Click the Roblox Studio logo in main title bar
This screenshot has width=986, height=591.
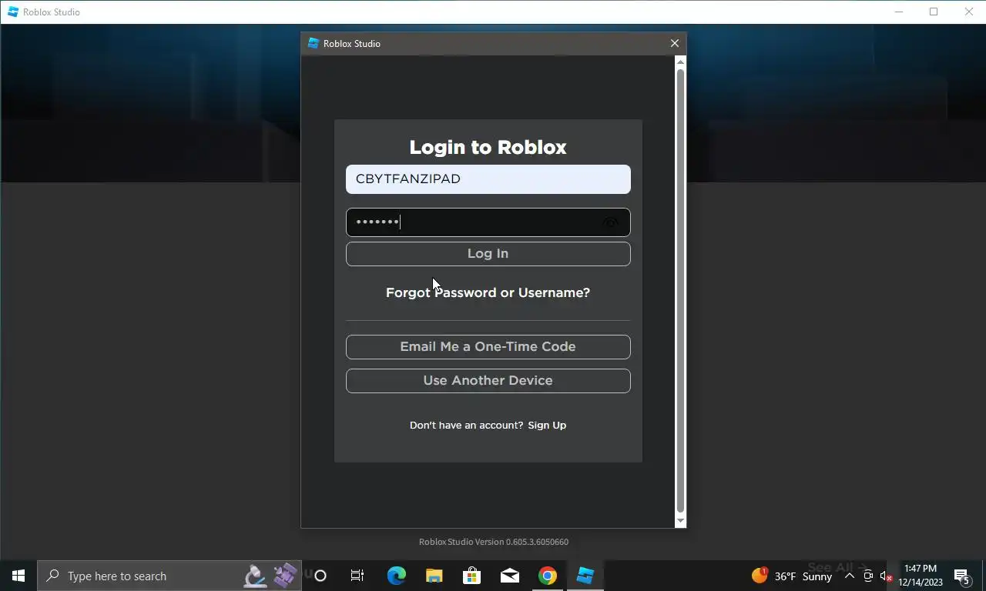pyautogui.click(x=13, y=12)
